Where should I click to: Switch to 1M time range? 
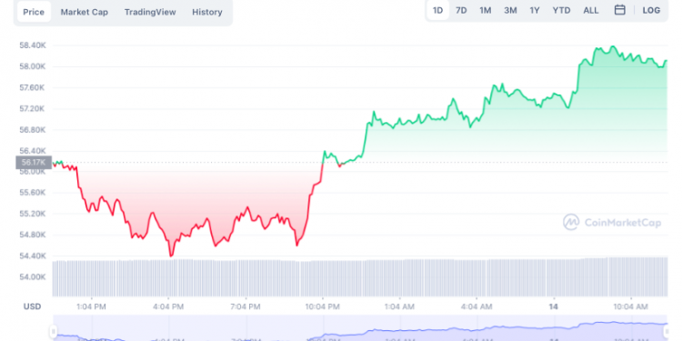point(485,10)
